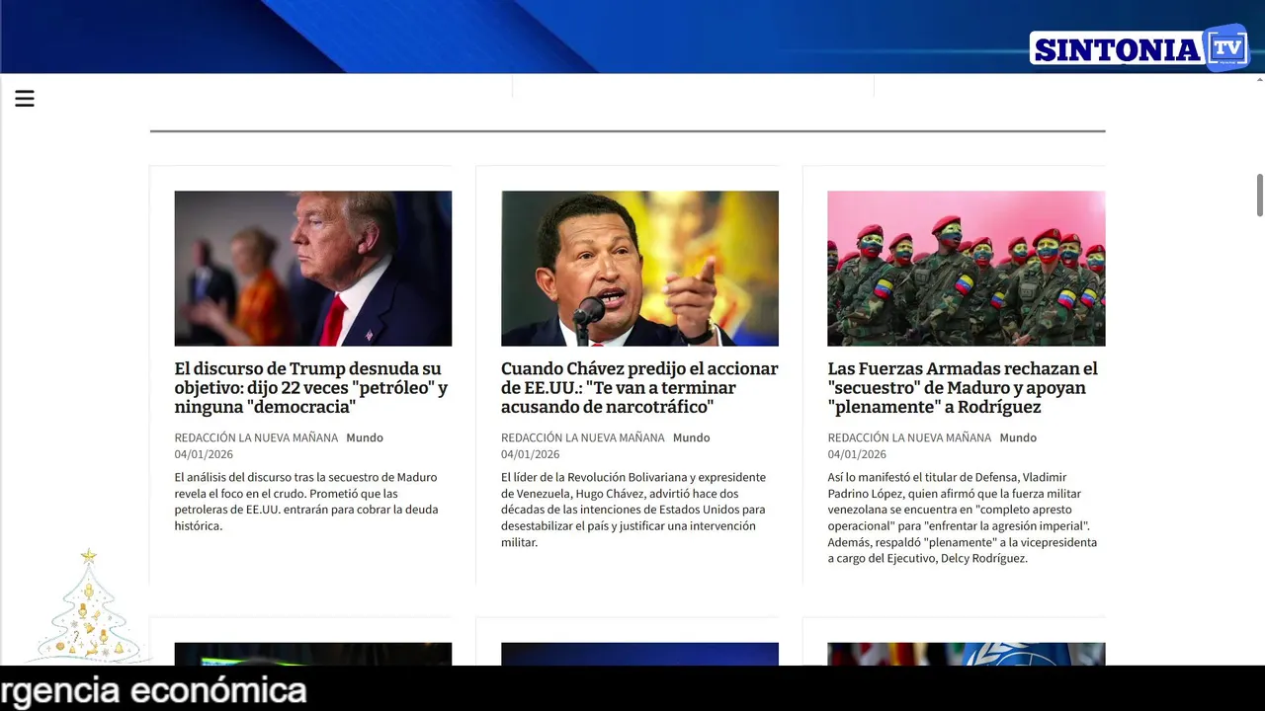Image resolution: width=1265 pixels, height=711 pixels.
Task: Open the Hugo Chávez article photo
Action: pos(639,269)
